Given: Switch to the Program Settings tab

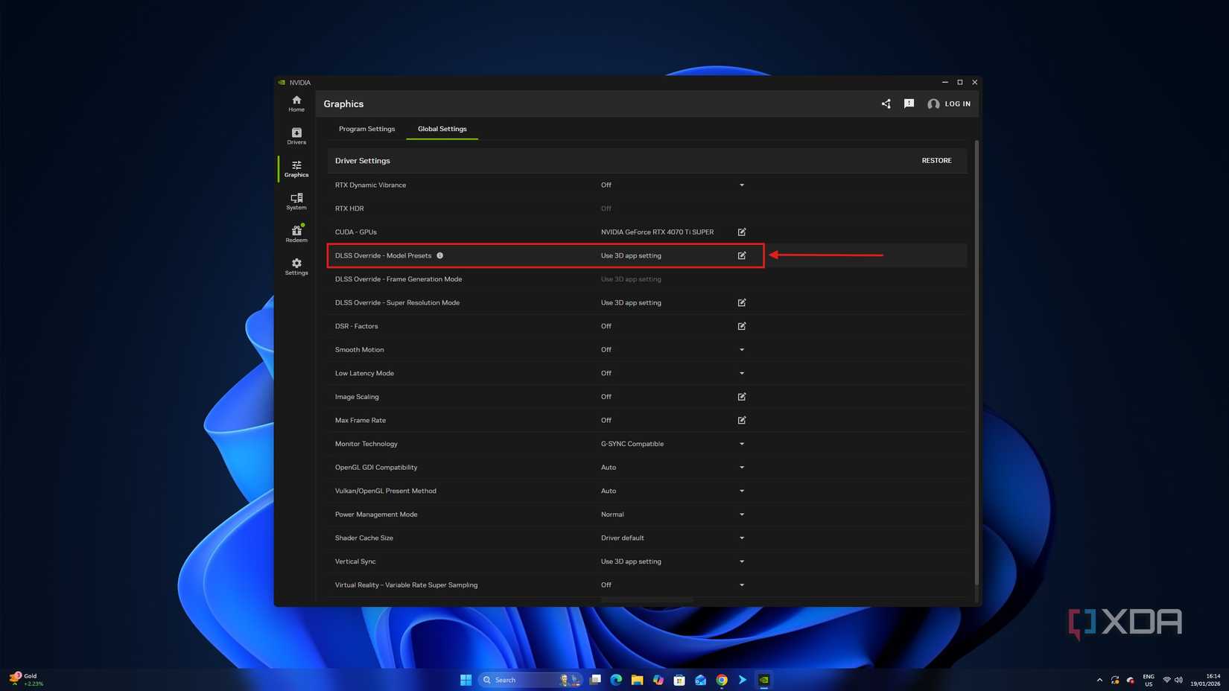Looking at the screenshot, I should pyautogui.click(x=366, y=129).
